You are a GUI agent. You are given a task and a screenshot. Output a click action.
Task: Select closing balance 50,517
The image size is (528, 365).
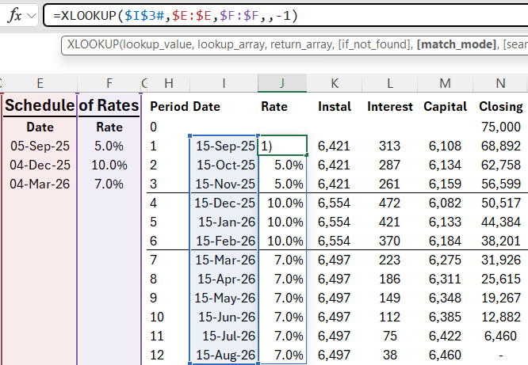click(500, 203)
